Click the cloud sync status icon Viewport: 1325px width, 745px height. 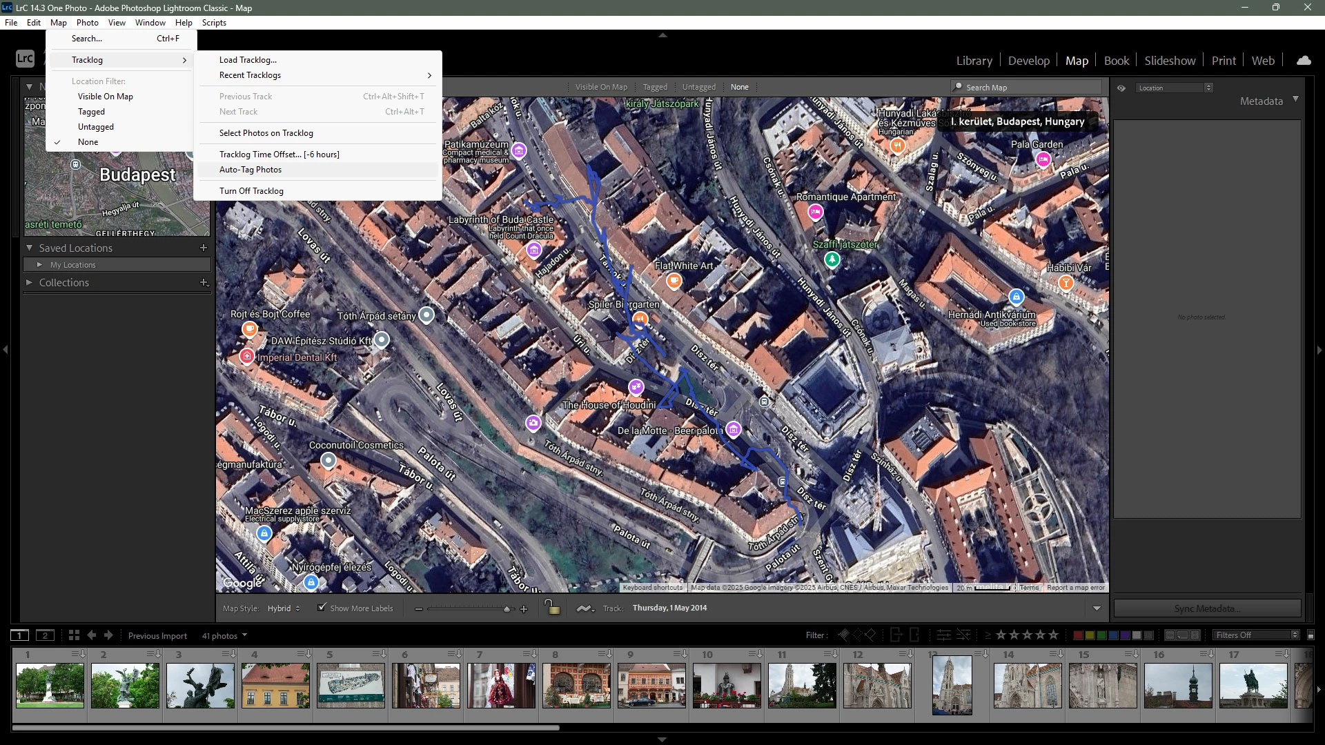[x=1304, y=61]
